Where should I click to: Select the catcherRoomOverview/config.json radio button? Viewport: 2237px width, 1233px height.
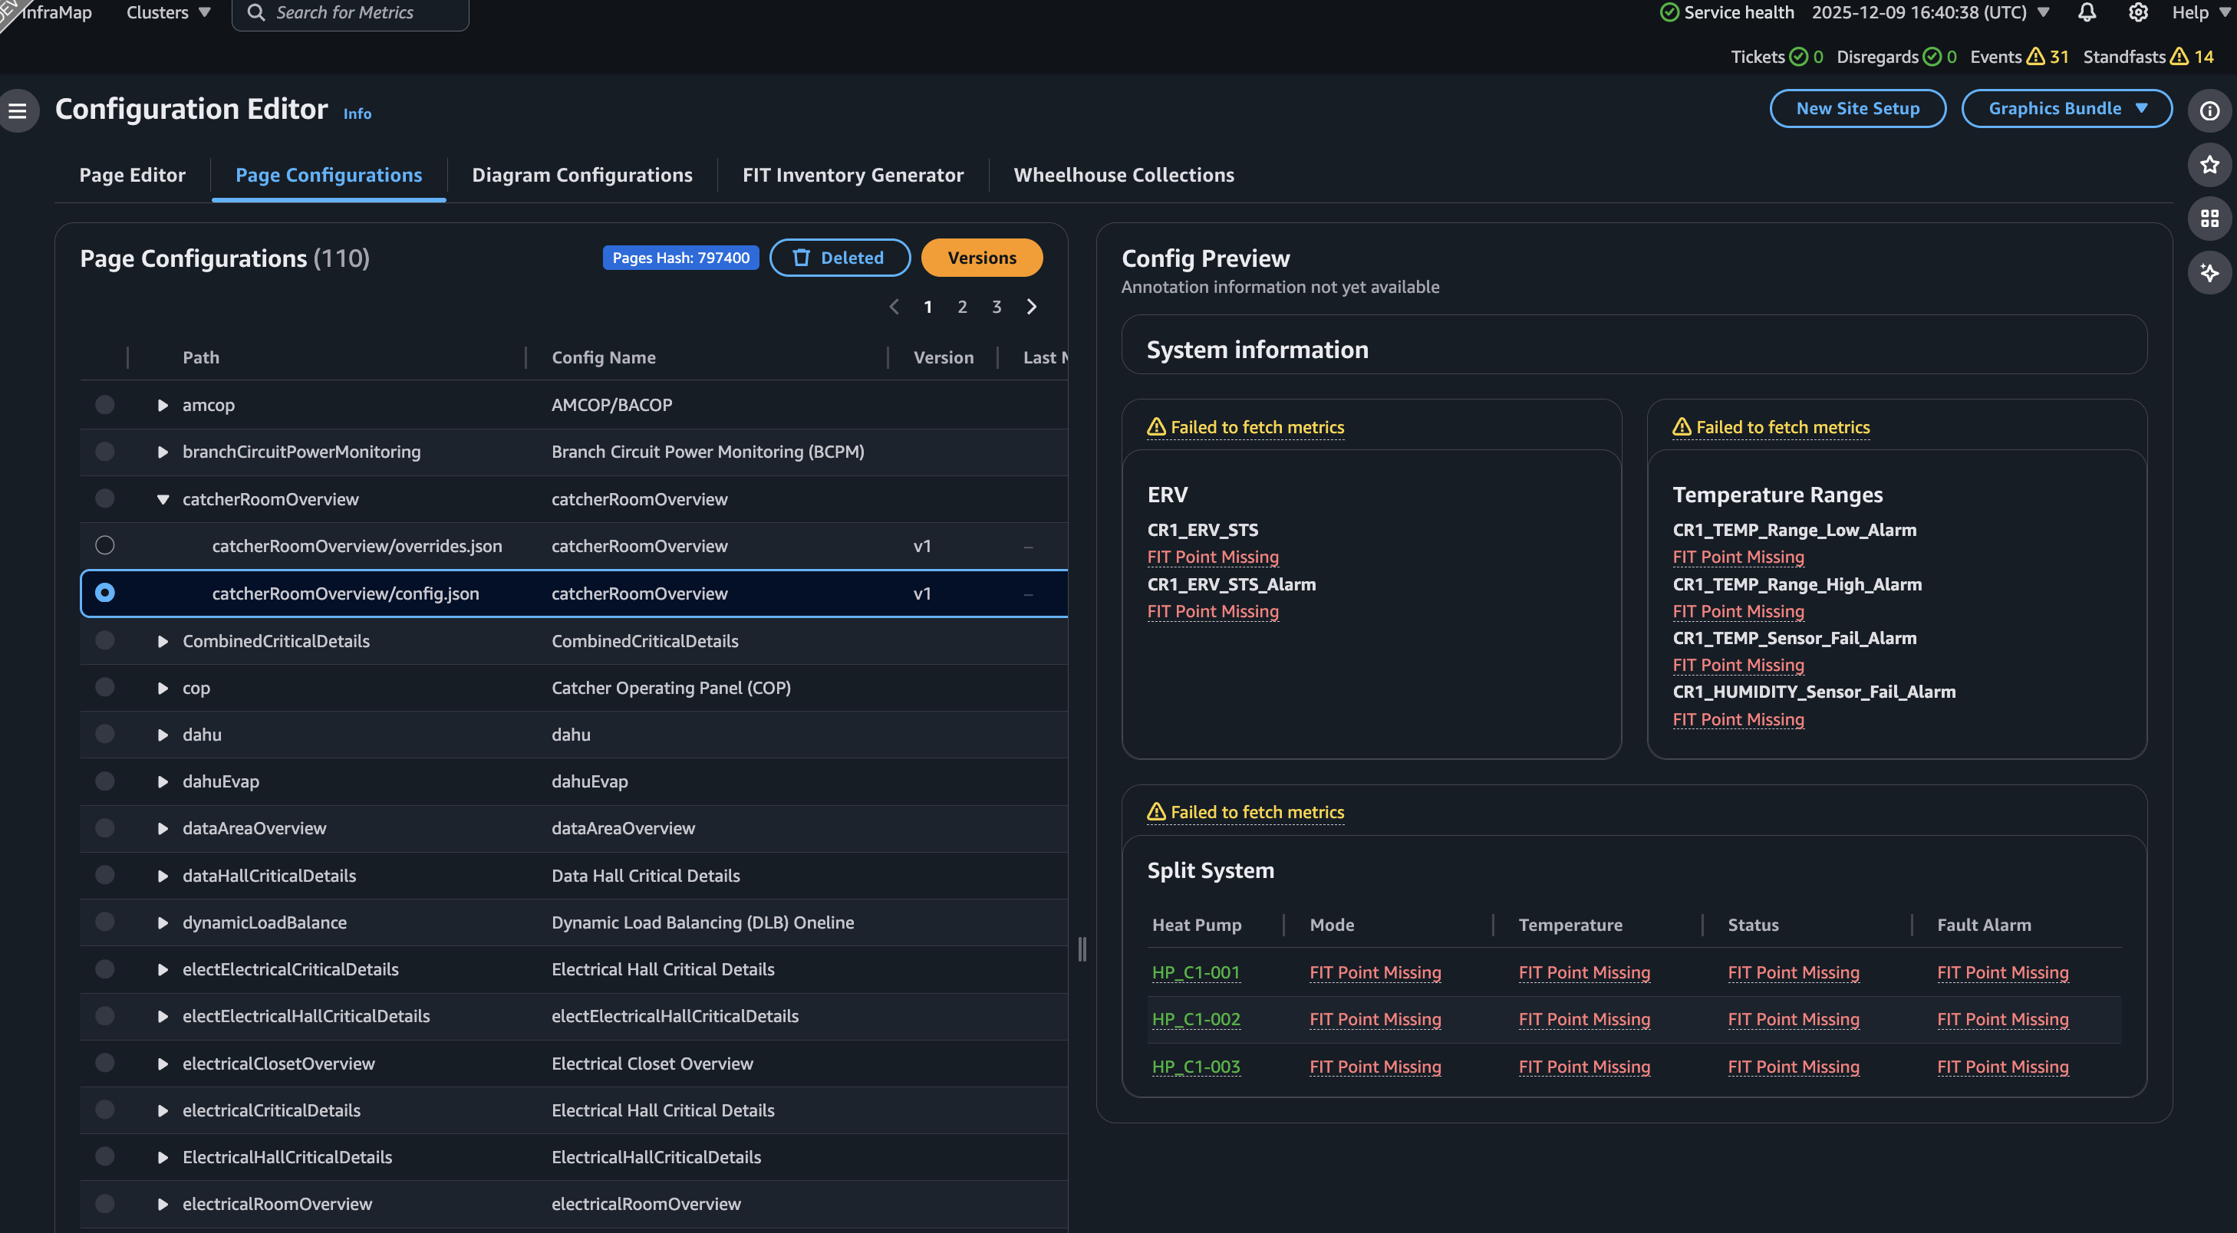coord(104,592)
